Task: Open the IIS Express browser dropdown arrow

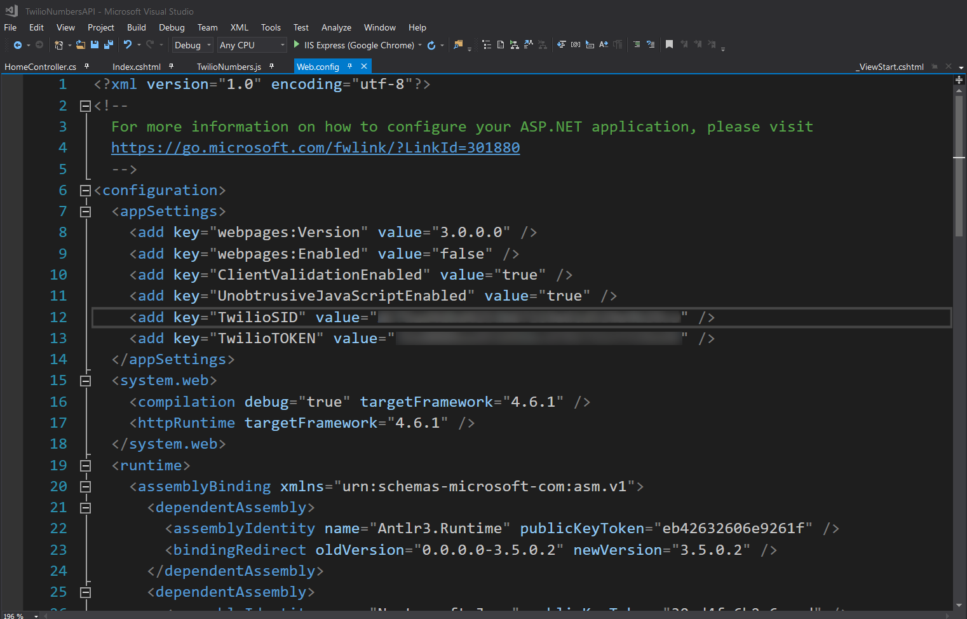Action: pyautogui.click(x=420, y=45)
